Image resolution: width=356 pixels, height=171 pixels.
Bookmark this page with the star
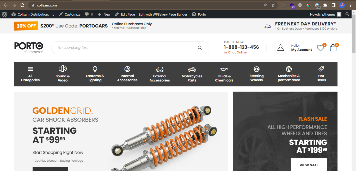(x=273, y=5)
